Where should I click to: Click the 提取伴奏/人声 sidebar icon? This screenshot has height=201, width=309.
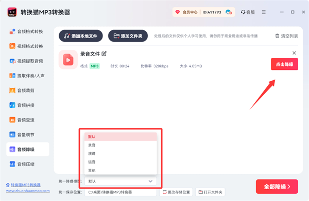12,76
